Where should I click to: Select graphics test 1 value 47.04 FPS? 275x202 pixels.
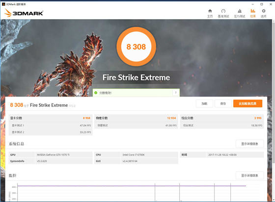(85, 126)
